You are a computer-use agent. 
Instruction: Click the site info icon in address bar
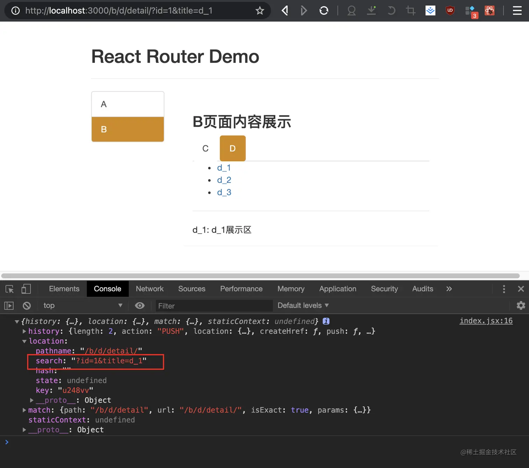pos(15,10)
